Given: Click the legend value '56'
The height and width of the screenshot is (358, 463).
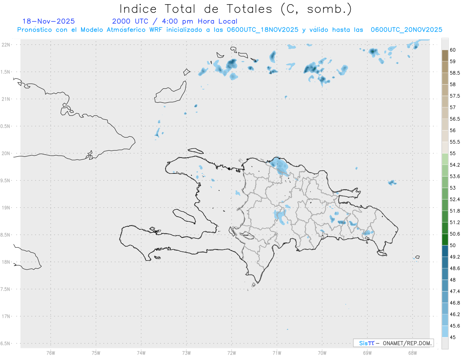Looking at the screenshot, I should click(x=453, y=130).
